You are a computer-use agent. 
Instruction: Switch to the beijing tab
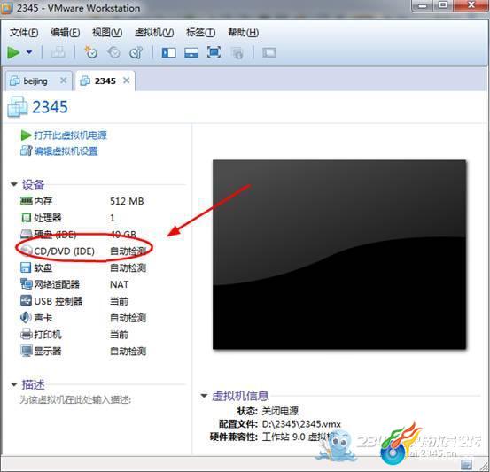click(x=35, y=81)
